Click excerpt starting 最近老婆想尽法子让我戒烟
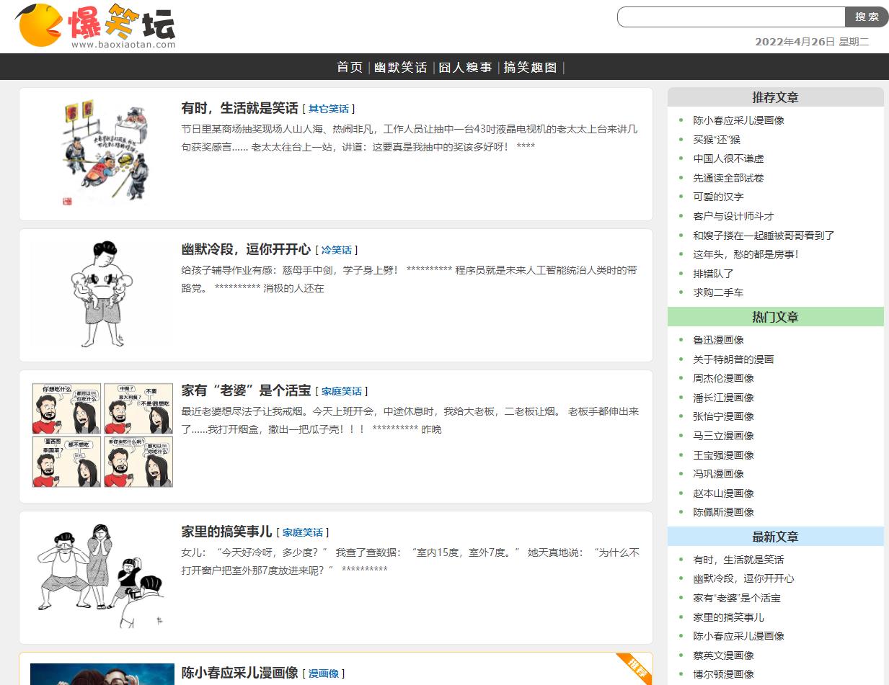Image resolution: width=889 pixels, height=685 pixels. tap(410, 421)
